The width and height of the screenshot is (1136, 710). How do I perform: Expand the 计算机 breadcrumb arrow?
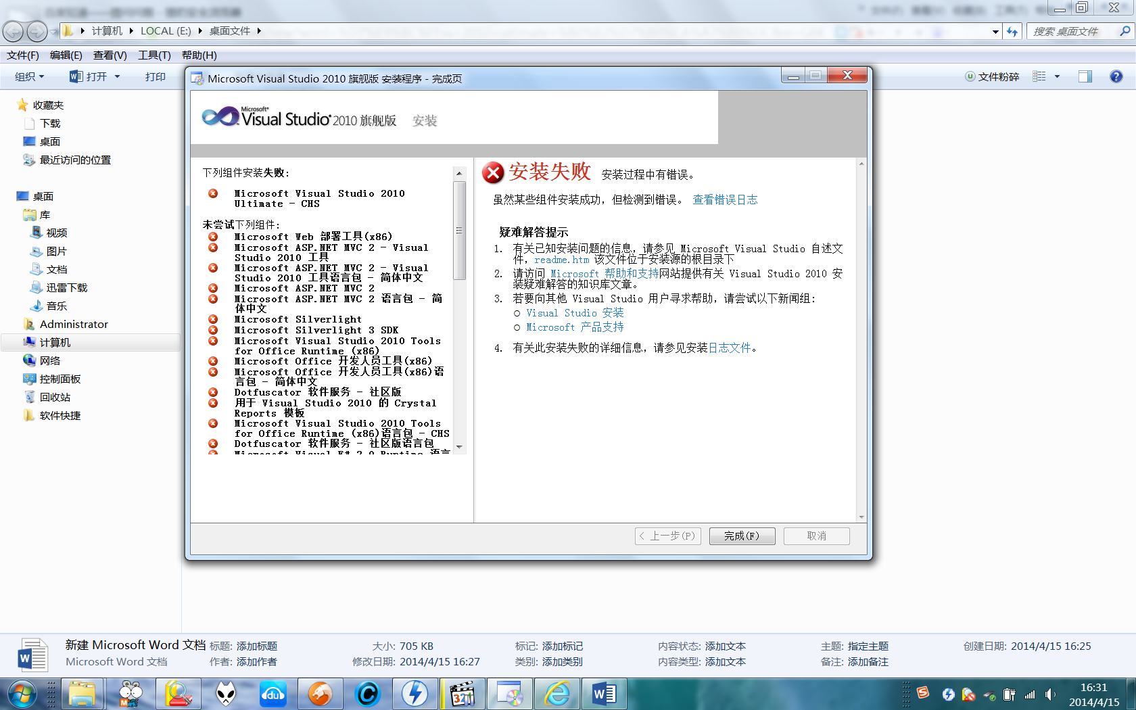click(131, 31)
